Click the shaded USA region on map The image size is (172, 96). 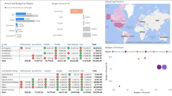(119, 25)
